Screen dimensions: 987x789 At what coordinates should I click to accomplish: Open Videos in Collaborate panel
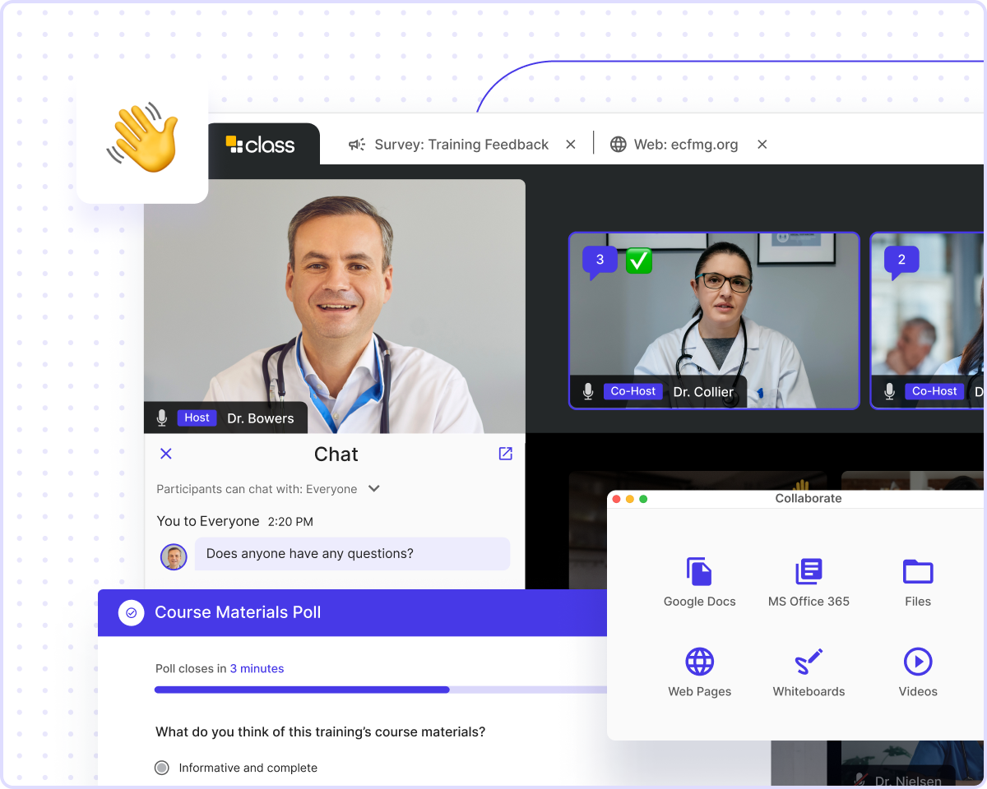click(917, 671)
